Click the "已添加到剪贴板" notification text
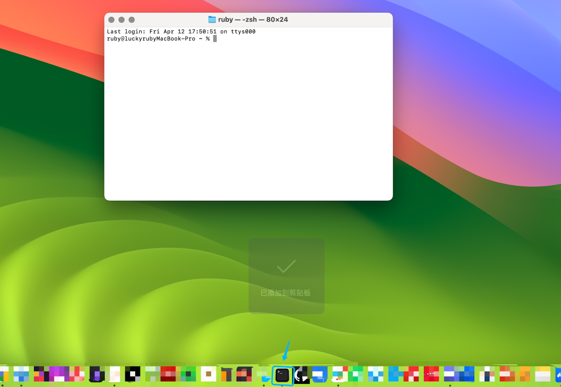Image resolution: width=561 pixels, height=387 pixels. click(285, 293)
